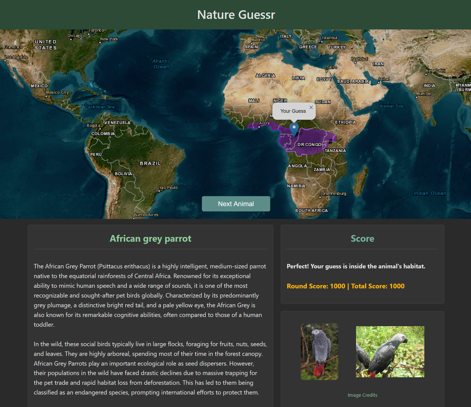Click the GREECE country label
The width and height of the screenshot is (471, 407).
(x=308, y=47)
